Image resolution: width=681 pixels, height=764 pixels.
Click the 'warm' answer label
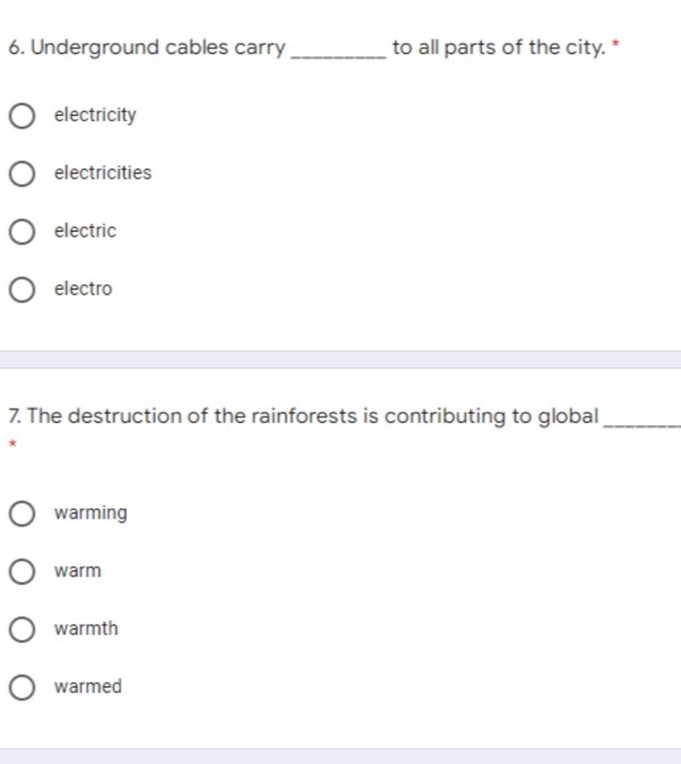pyautogui.click(x=78, y=571)
